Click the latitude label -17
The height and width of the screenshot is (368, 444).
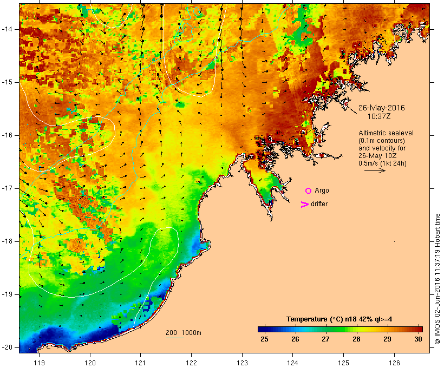click(x=6, y=188)
